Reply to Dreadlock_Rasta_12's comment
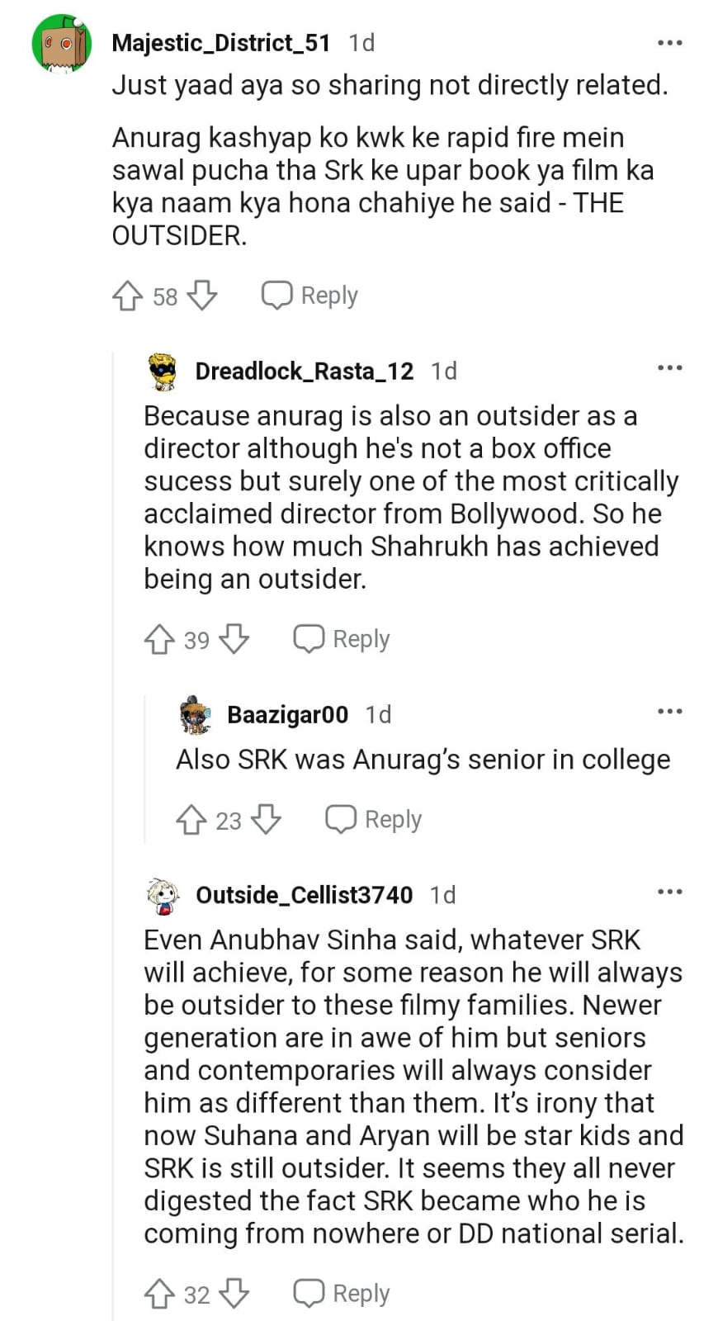 click(x=342, y=639)
